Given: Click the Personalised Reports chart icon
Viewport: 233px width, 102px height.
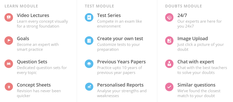Looking at the screenshot, I should [89, 87].
